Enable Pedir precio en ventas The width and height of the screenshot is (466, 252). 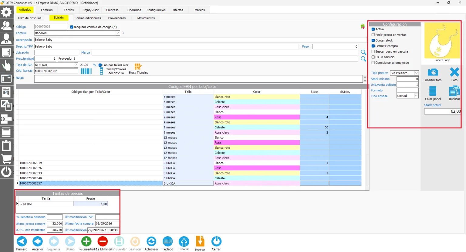[373, 35]
